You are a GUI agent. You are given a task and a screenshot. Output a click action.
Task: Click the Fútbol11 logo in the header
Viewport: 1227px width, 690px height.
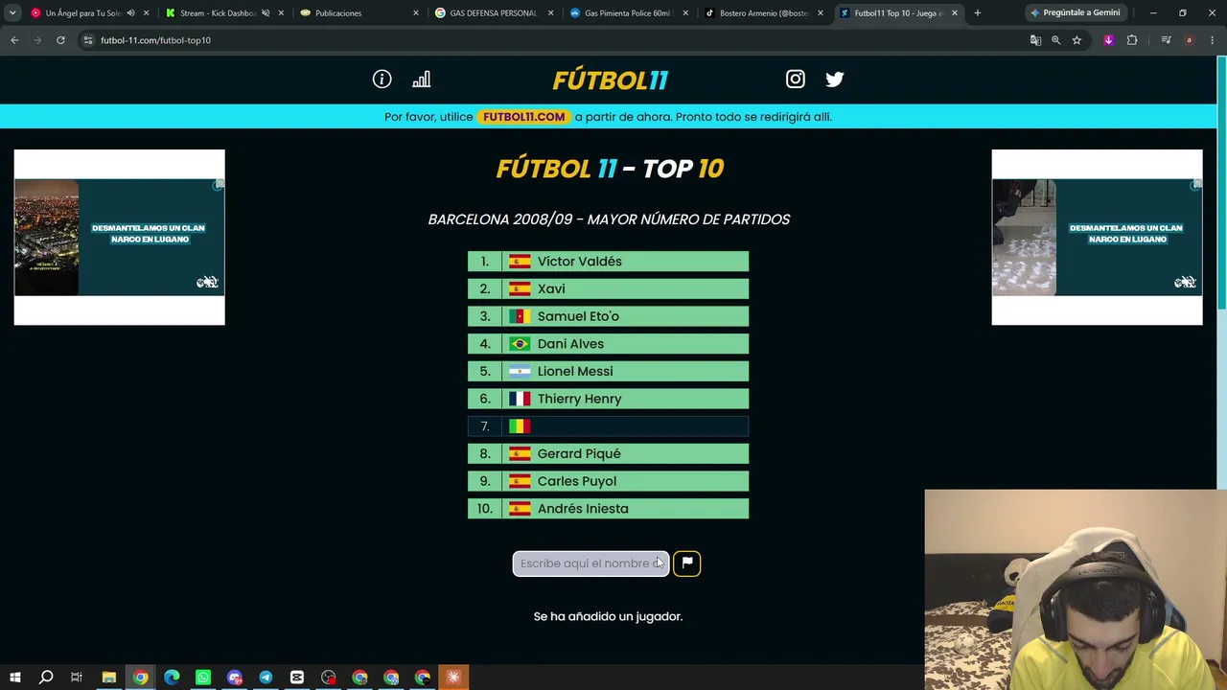click(x=610, y=80)
